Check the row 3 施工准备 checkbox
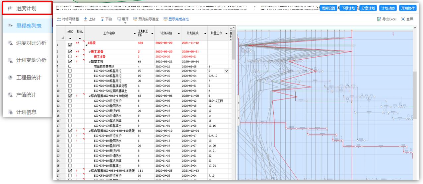 (x=70, y=56)
